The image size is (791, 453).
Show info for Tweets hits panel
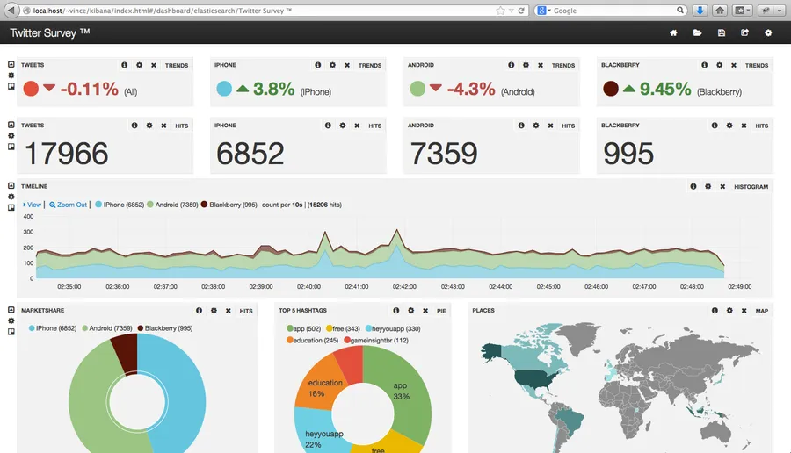134,126
